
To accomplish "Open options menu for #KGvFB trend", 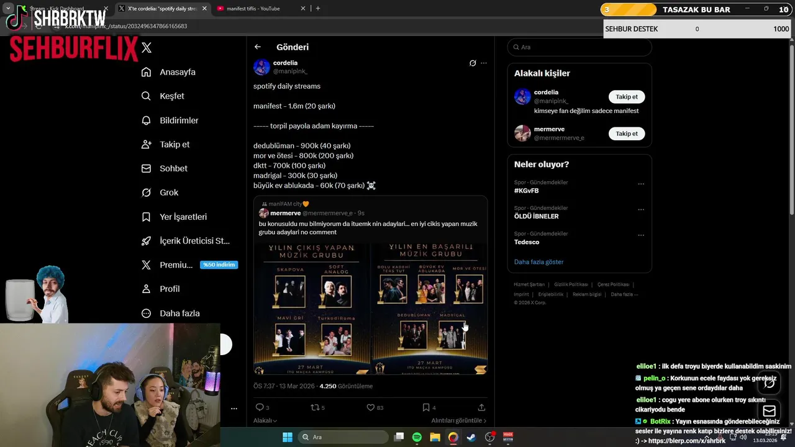I will 641,184.
